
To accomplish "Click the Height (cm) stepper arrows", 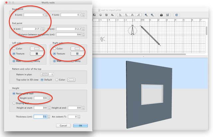I will coord(50,98).
